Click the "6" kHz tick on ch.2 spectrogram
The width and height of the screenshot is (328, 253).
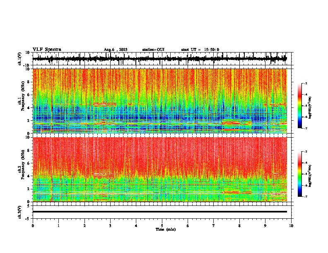pos(29,163)
